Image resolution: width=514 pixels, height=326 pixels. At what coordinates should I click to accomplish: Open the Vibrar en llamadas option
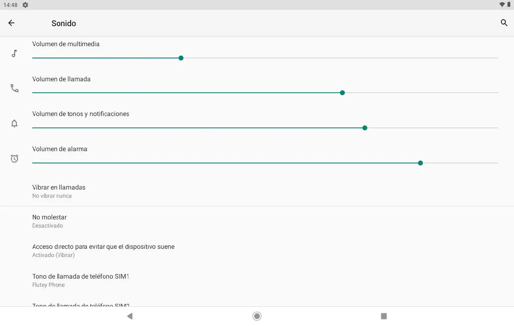coord(59,191)
